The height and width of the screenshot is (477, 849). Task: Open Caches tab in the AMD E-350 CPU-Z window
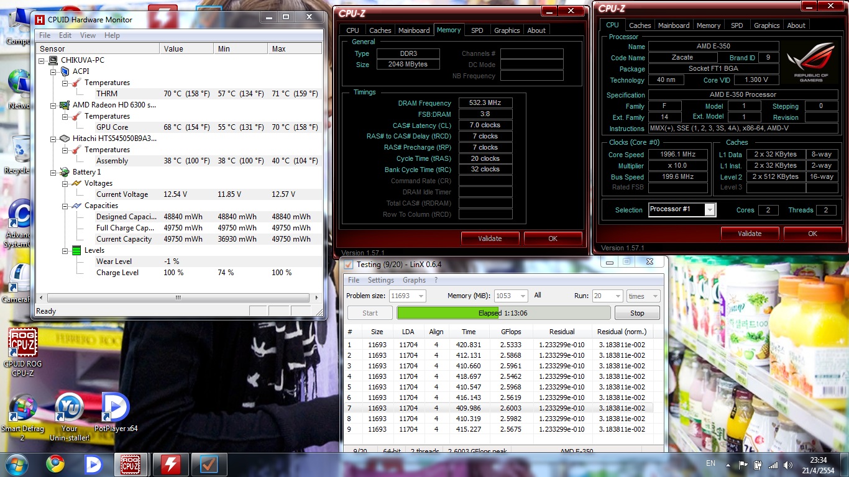click(640, 25)
